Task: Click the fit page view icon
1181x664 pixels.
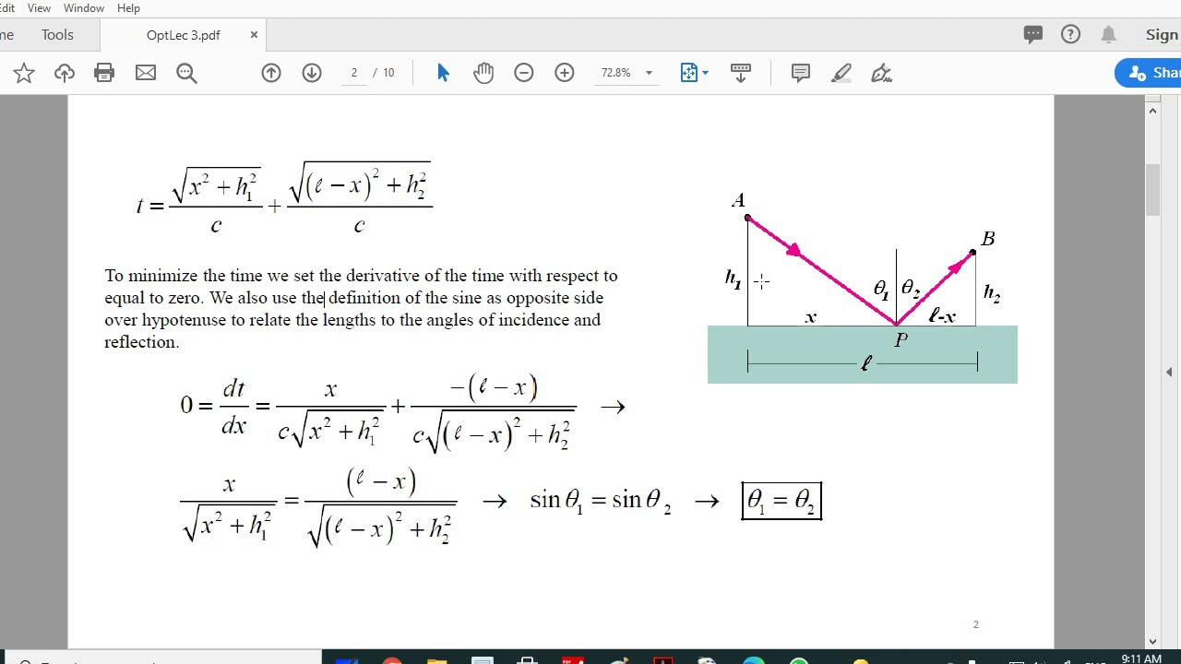Action: pos(688,73)
